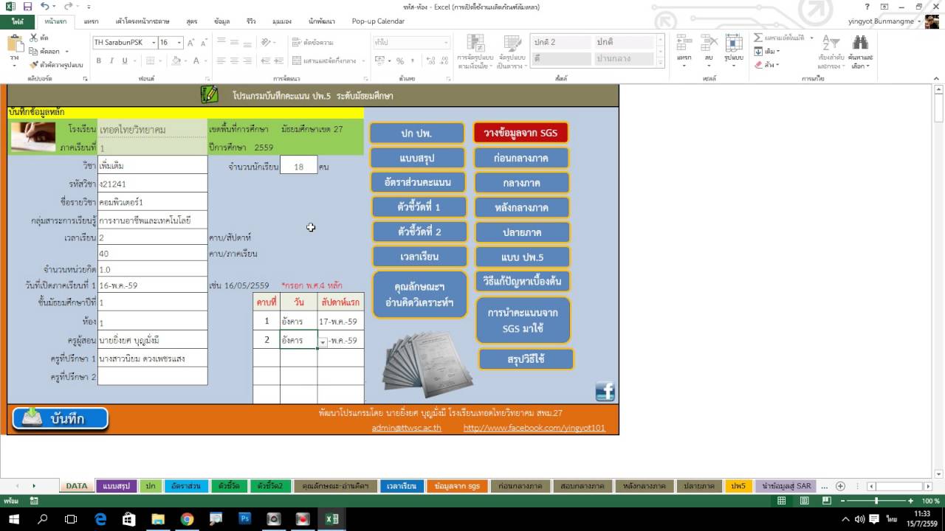Open the font name dropdown TH SarabunPSK
This screenshot has height=531, width=945.
[x=154, y=43]
